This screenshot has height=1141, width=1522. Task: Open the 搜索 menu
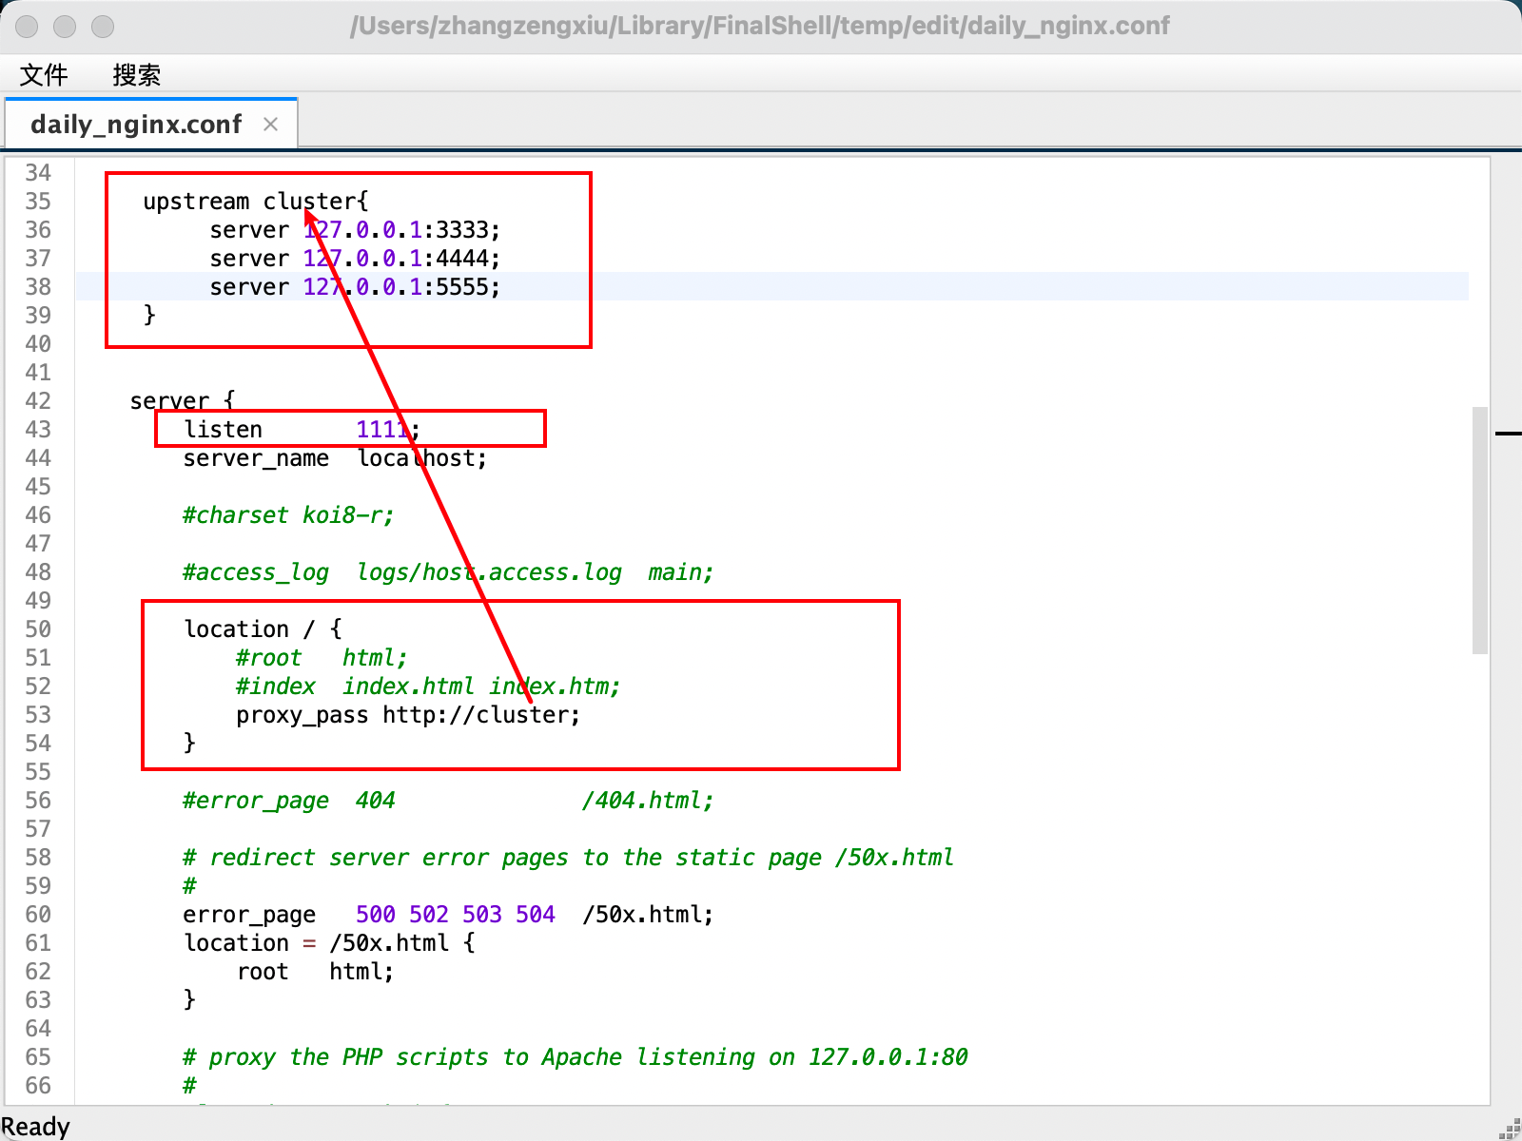click(x=136, y=74)
